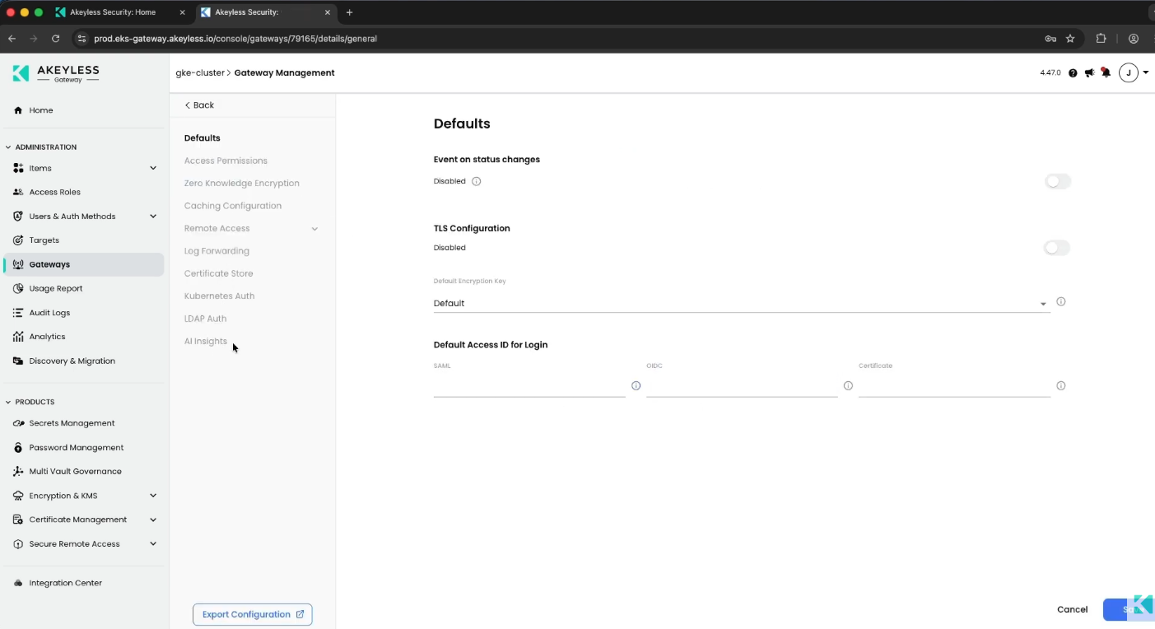
Task: Click the Cancel button
Action: pyautogui.click(x=1072, y=609)
